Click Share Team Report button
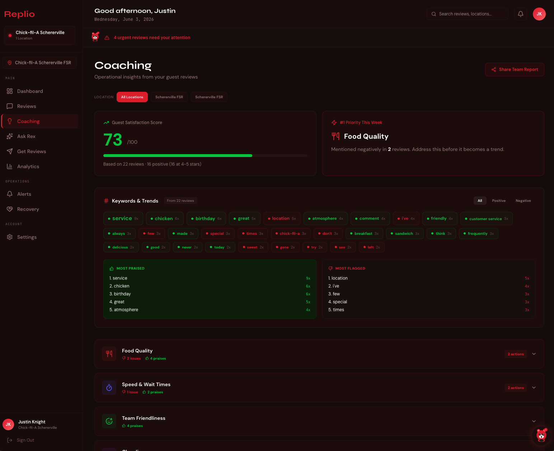The width and height of the screenshot is (554, 451). coord(515,70)
